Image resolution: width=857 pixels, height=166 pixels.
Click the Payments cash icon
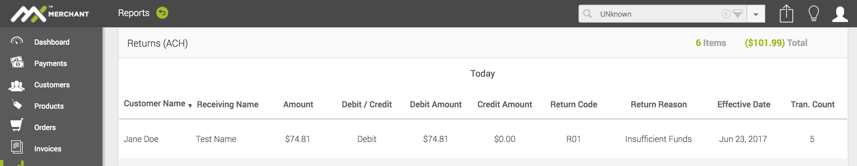(x=17, y=63)
